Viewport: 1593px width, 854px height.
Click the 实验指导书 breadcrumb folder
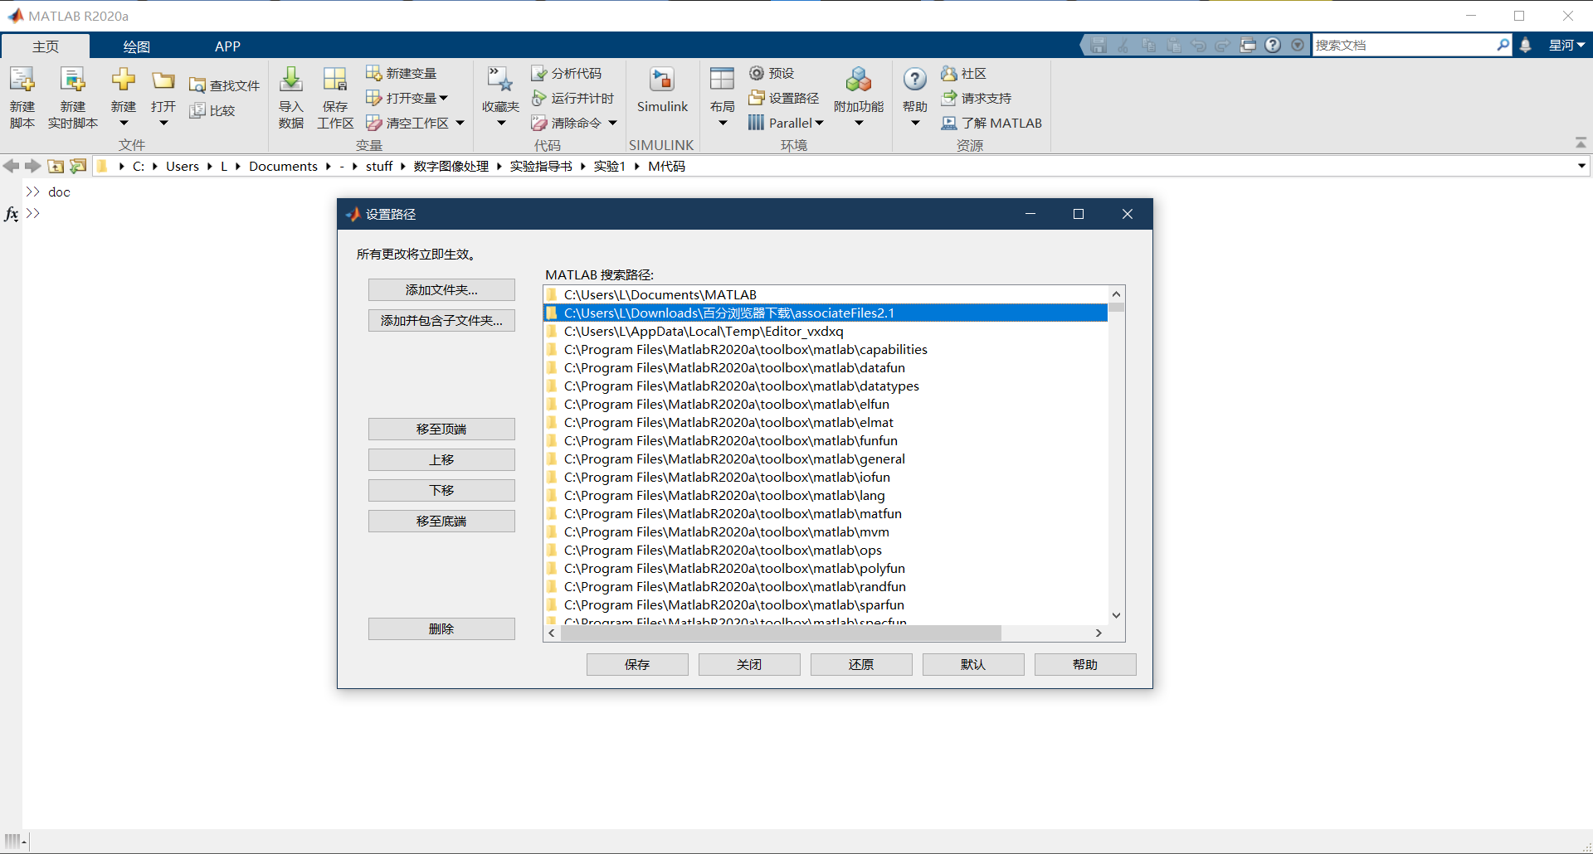click(541, 166)
